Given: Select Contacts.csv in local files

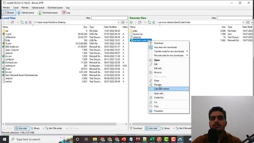Looking at the screenshot, I should 12,63.
